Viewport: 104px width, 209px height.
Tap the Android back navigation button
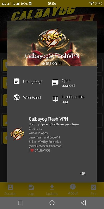83,203
